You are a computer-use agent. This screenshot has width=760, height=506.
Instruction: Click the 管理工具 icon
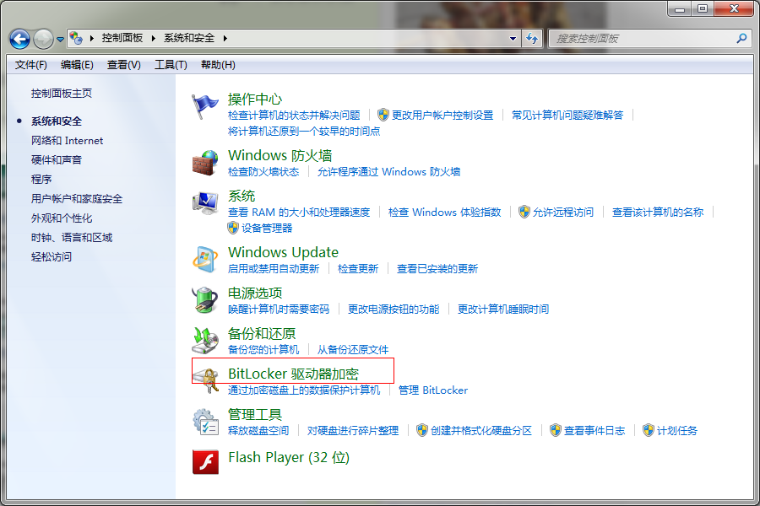[204, 421]
